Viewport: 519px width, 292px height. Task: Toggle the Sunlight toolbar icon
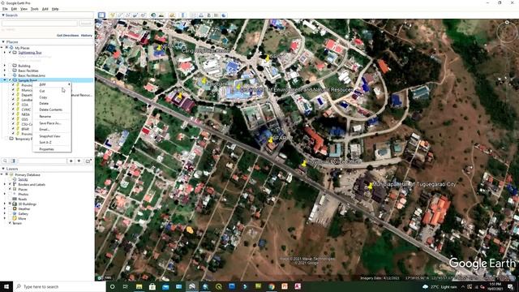pos(161,15)
